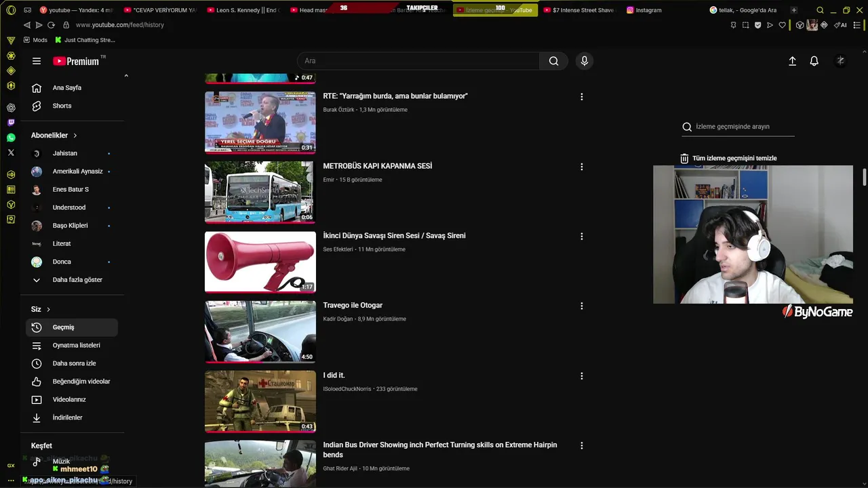Open more options for Travego ile Otogar
This screenshot has width=868, height=488.
pos(581,306)
